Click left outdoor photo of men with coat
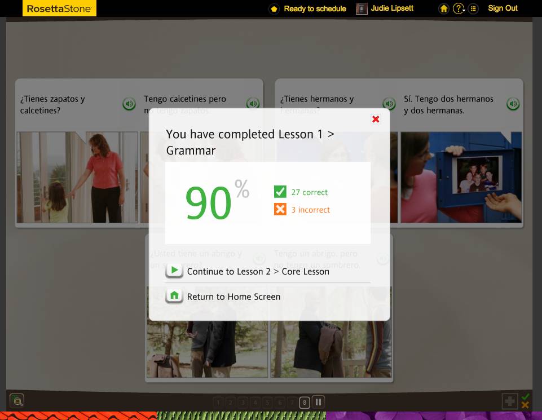 click(208, 349)
